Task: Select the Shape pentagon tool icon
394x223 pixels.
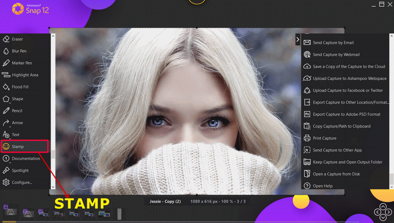Action: coord(6,99)
